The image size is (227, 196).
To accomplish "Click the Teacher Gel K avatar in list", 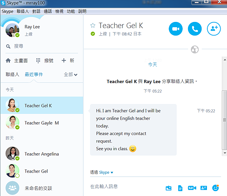I will point(12,105).
